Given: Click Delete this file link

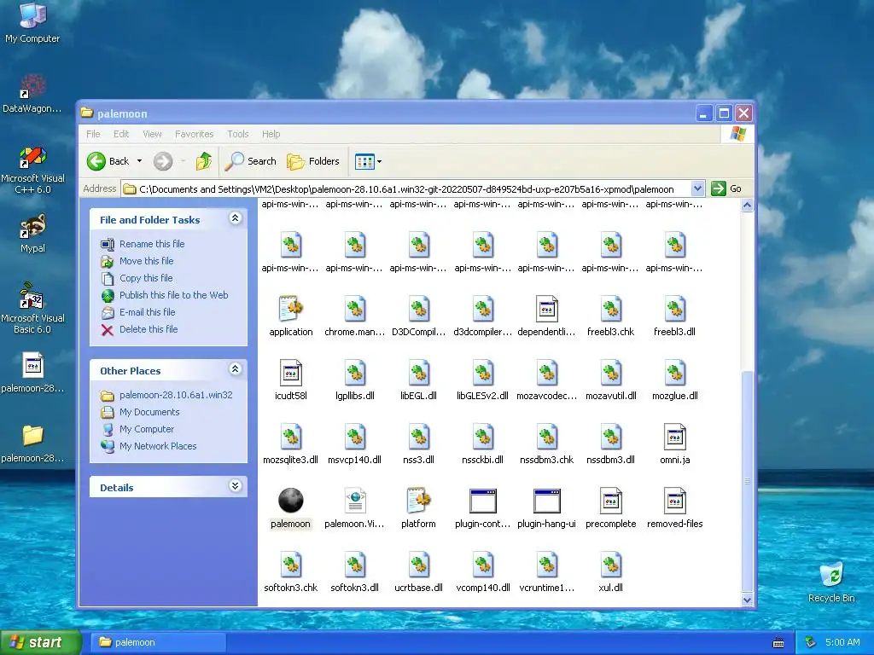Looking at the screenshot, I should coord(149,329).
